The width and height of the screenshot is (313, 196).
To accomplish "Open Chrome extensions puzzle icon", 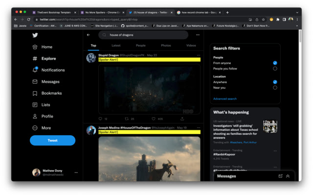I will pos(278,20).
